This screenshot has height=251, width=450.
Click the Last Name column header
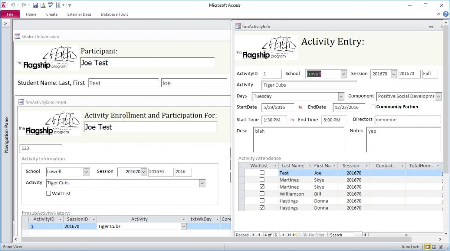pyautogui.click(x=295, y=166)
